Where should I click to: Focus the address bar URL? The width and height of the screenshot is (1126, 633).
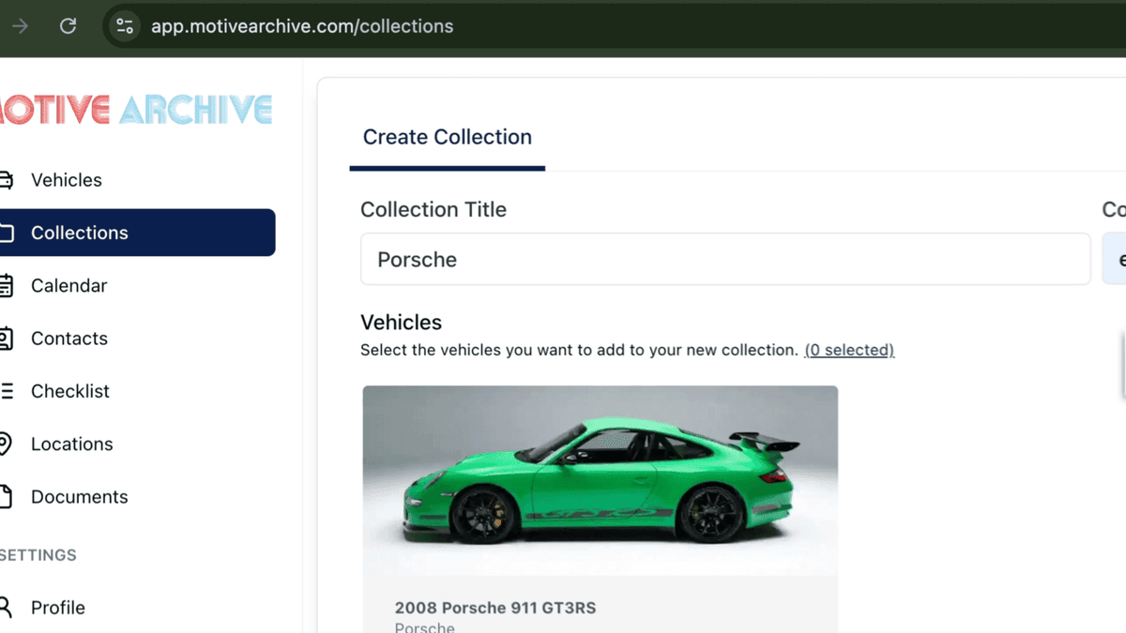click(302, 26)
